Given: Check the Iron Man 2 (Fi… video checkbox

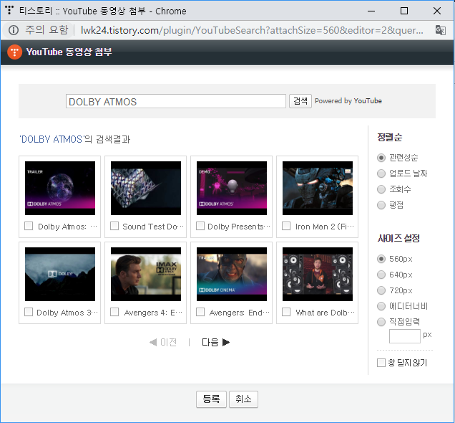Looking at the screenshot, I should pos(286,226).
